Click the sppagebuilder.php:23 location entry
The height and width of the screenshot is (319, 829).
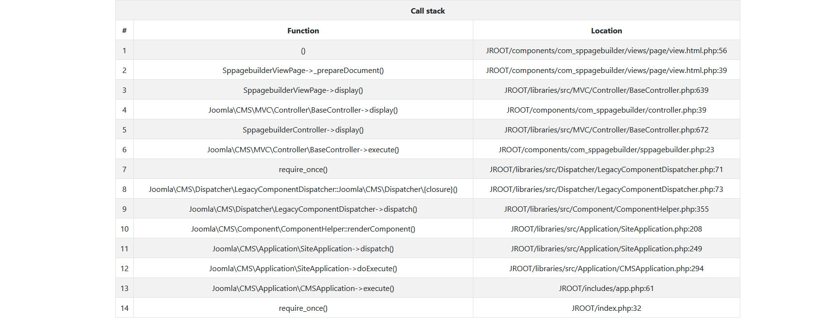(x=606, y=150)
